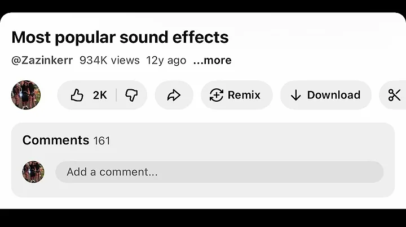
Task: Click the 161 comments count
Action: pos(101,140)
